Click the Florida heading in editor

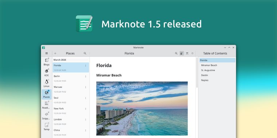coord(104,65)
